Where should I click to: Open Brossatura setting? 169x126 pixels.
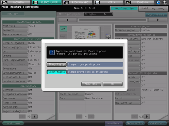pos(15,69)
